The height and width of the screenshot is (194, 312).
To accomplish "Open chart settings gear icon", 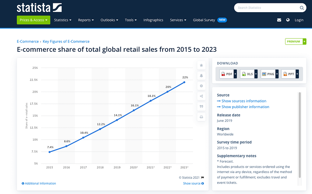I will tap(201, 86).
